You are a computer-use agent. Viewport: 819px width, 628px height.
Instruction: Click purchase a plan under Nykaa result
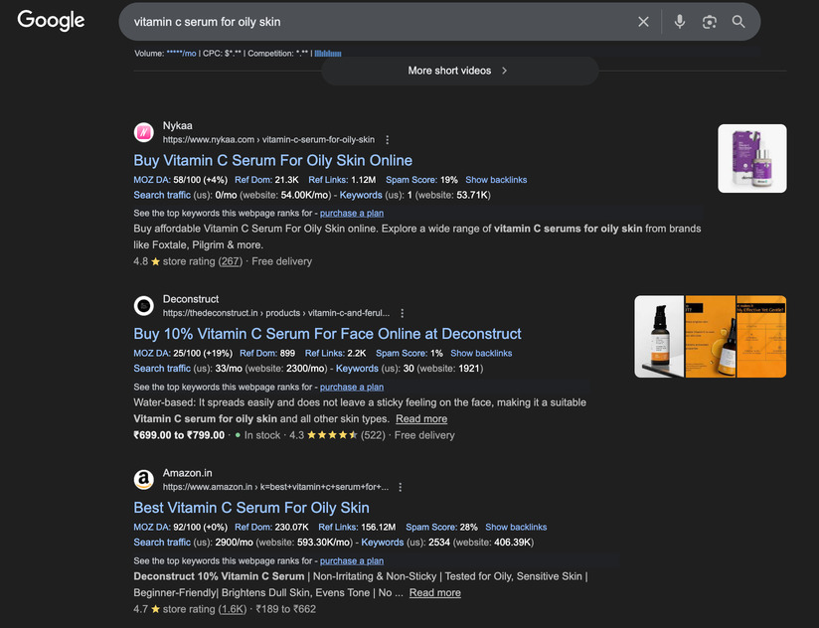click(x=352, y=213)
